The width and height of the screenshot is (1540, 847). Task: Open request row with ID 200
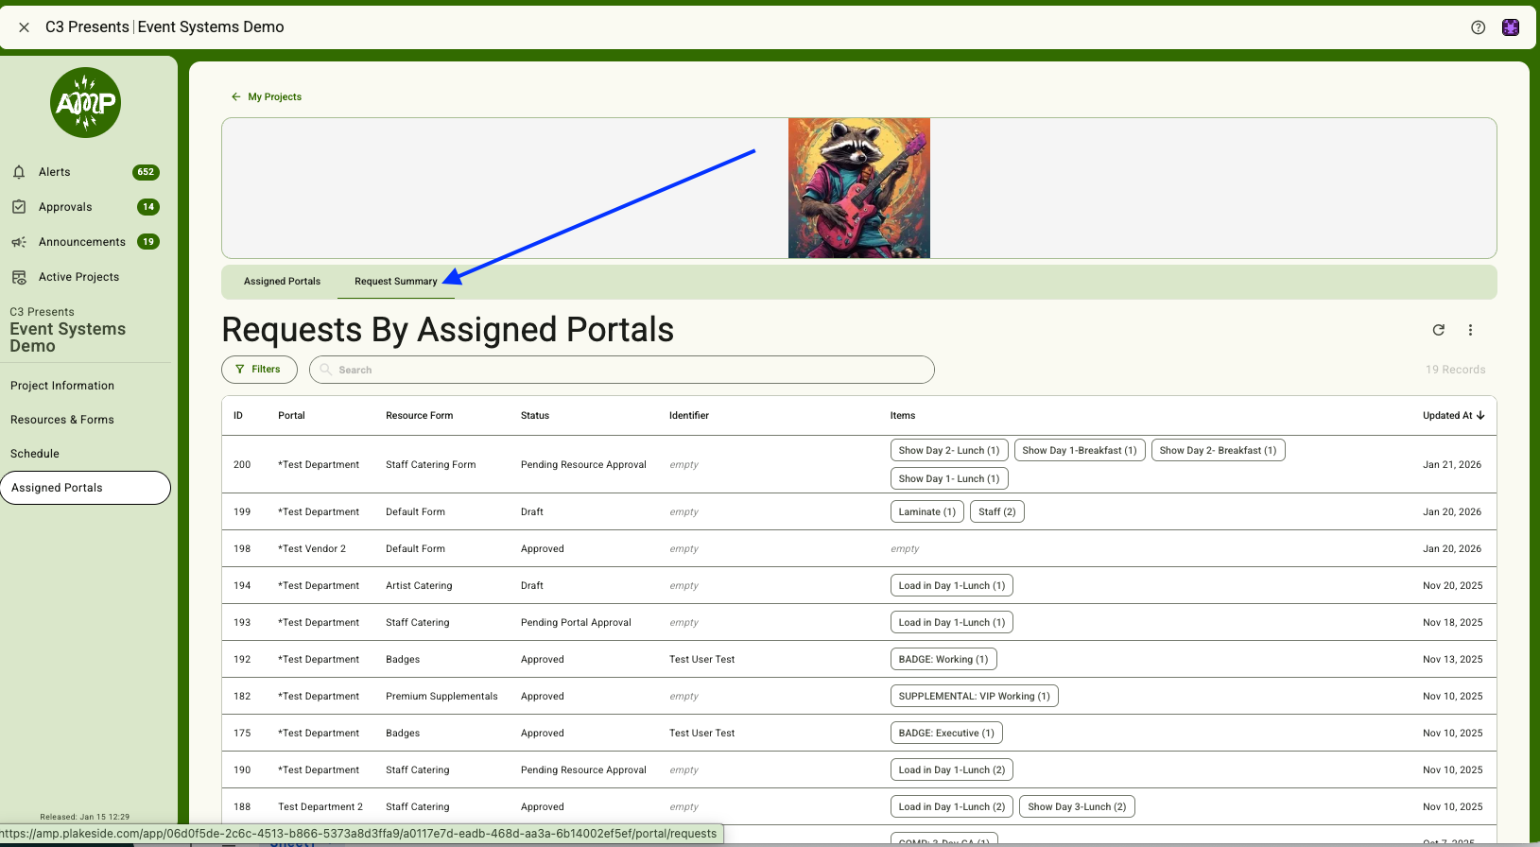coord(858,465)
